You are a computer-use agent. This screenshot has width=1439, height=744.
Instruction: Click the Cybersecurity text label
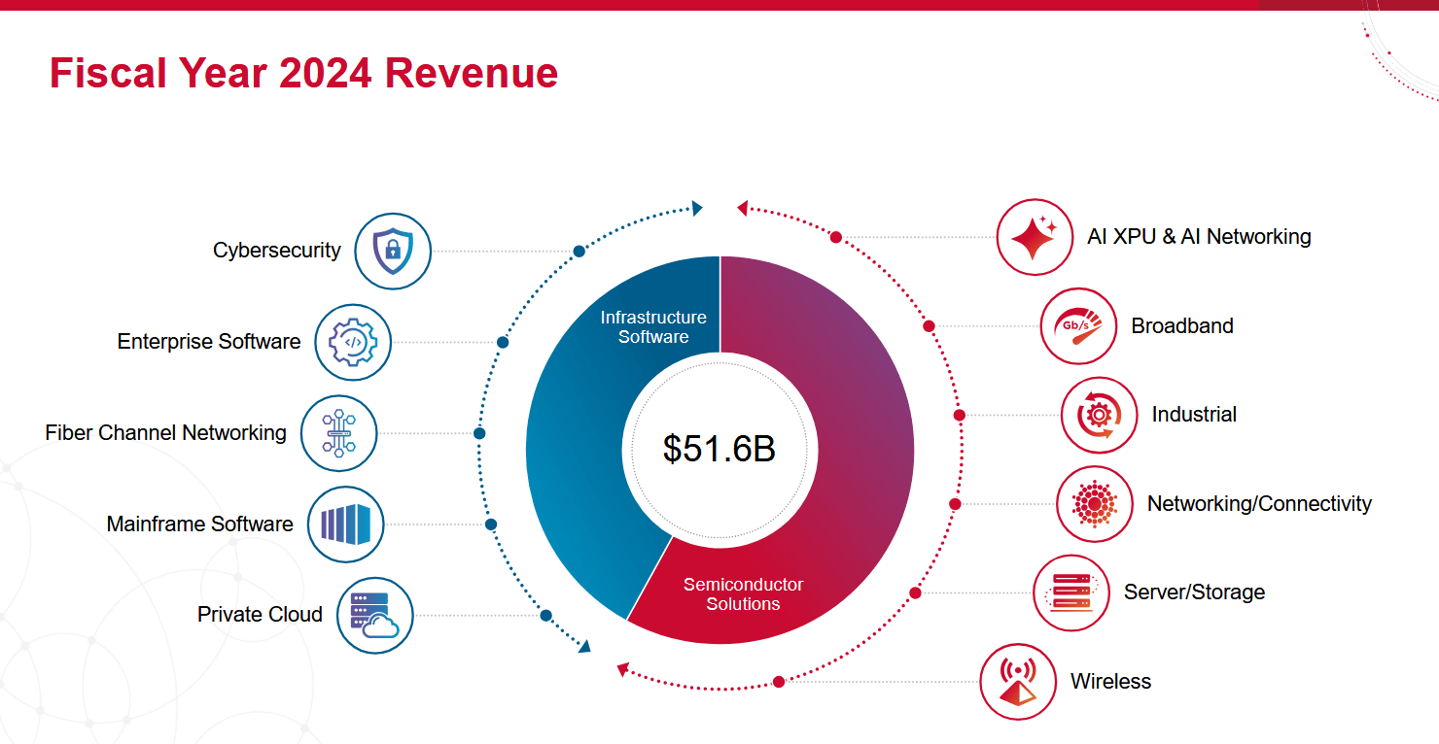point(275,251)
